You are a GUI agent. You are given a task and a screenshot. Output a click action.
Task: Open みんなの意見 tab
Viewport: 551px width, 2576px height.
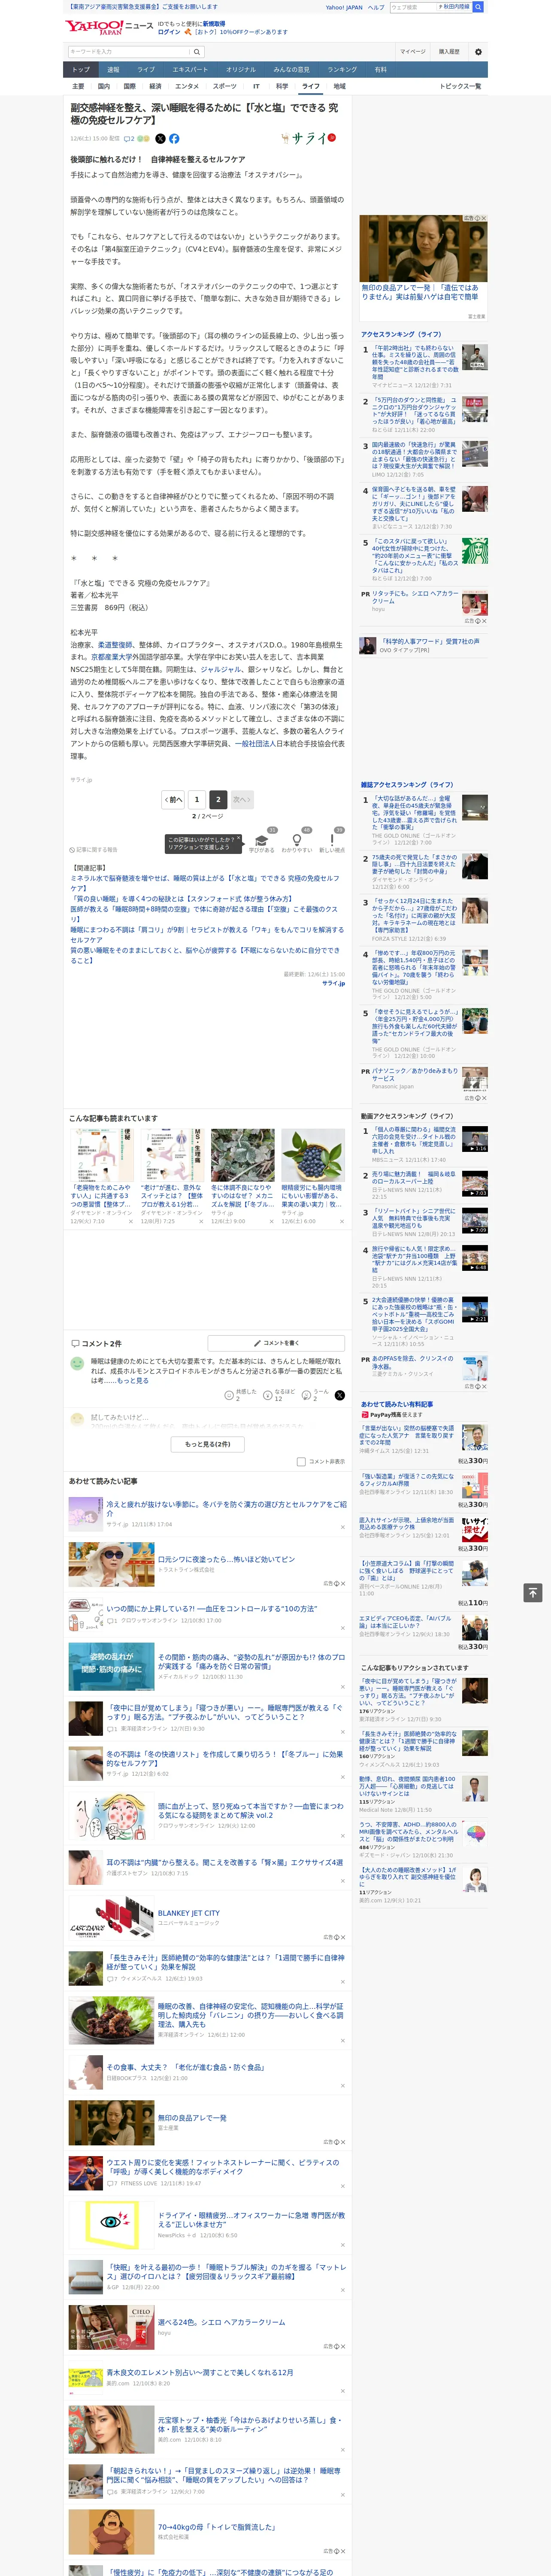291,69
